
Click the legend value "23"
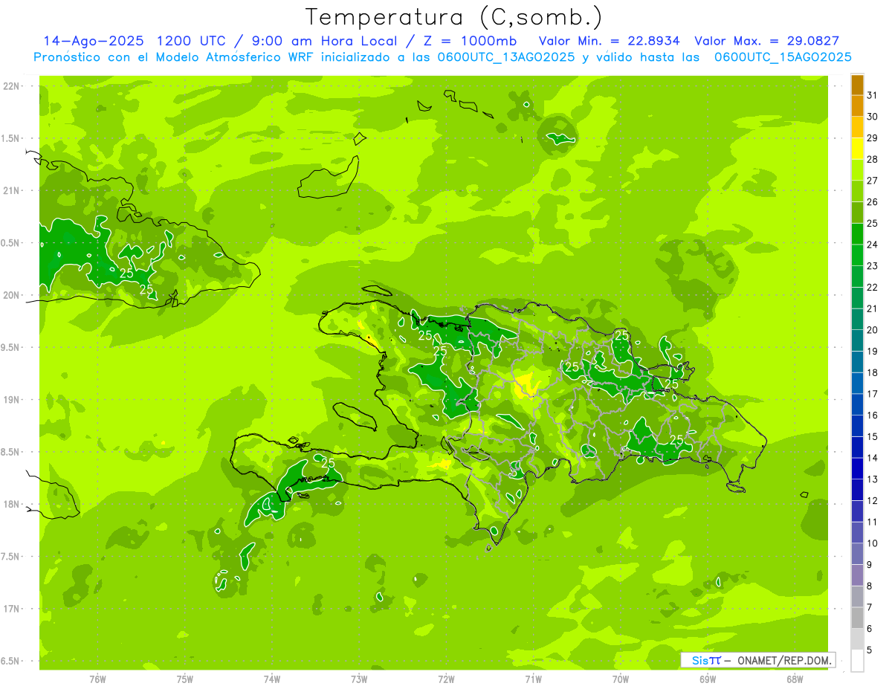pyautogui.click(x=872, y=265)
